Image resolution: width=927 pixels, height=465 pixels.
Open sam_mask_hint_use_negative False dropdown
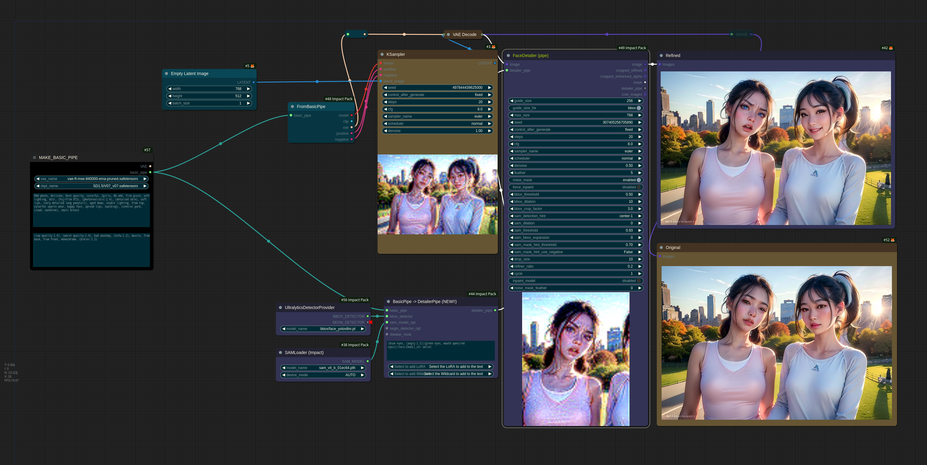(576, 252)
